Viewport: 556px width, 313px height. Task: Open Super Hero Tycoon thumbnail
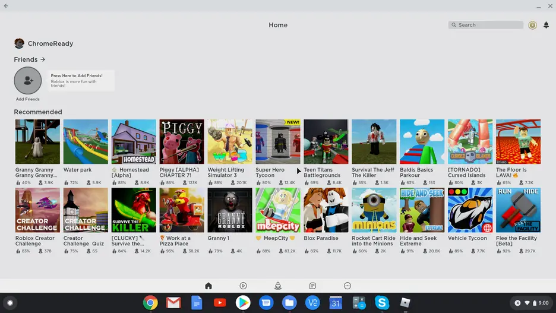[x=278, y=142]
